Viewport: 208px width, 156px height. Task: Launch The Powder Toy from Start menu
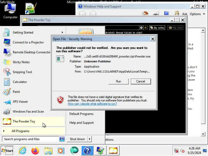33,121
